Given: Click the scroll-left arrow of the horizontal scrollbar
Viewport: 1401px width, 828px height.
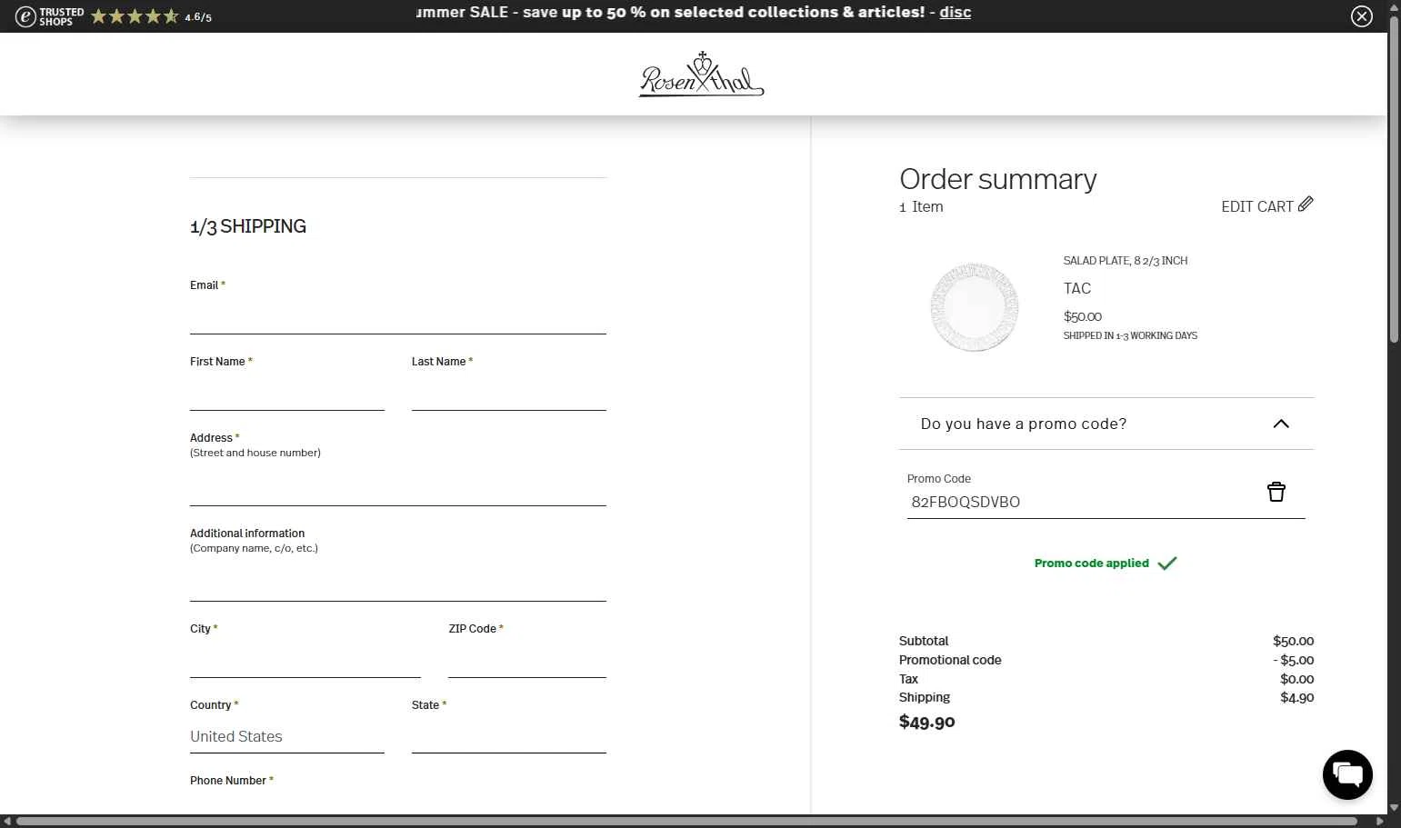Looking at the screenshot, I should (x=7, y=822).
